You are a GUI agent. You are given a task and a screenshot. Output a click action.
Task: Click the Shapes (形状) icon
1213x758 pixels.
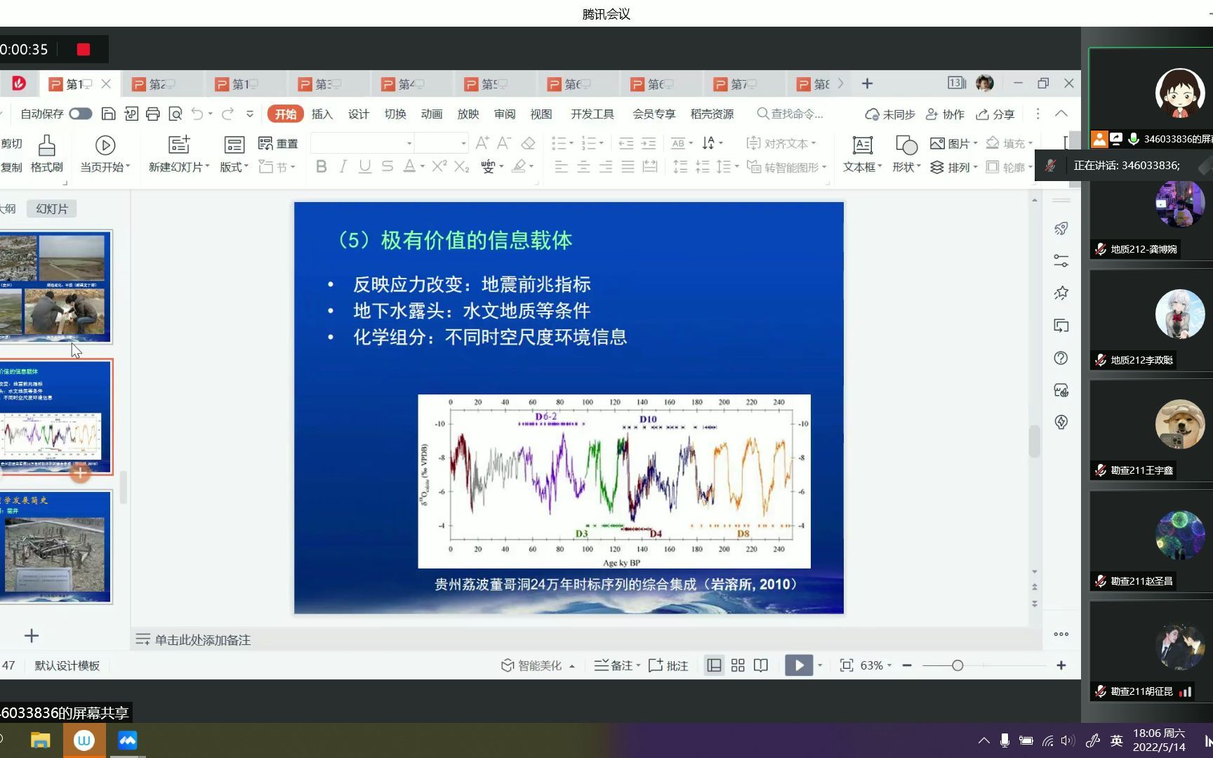click(x=906, y=145)
